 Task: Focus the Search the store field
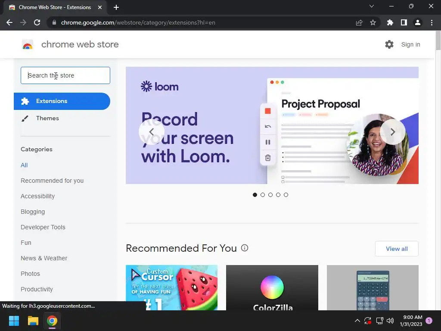pyautogui.click(x=65, y=75)
